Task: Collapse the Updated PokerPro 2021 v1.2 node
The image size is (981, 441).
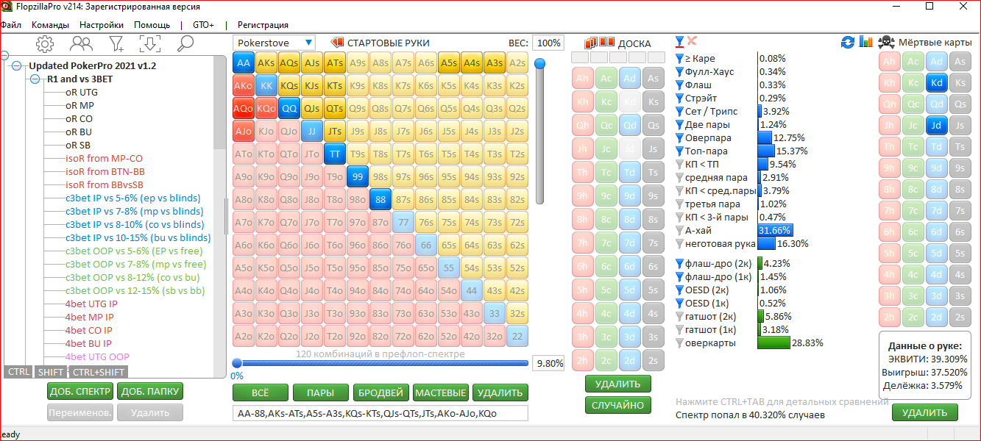Action: tap(17, 65)
